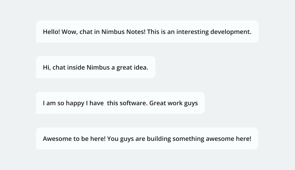Viewport: 295px width, 170px height.
Task: Click the word 'development.' in first message
Action: tap(231, 32)
